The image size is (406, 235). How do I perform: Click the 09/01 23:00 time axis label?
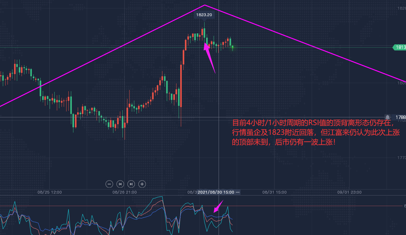pos(349,192)
